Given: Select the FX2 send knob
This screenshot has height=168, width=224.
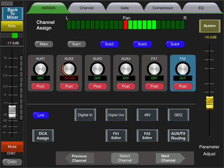Looking at the screenshot, I should pyautogui.click(x=183, y=69).
